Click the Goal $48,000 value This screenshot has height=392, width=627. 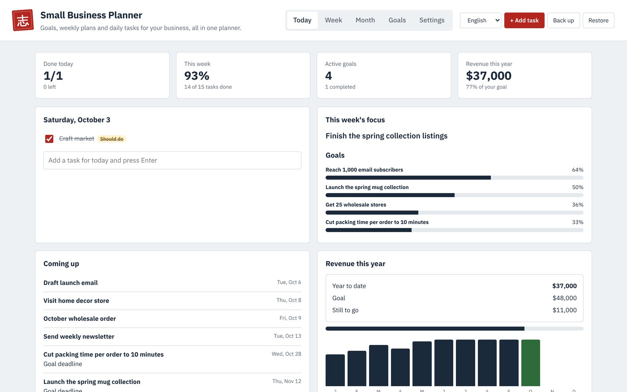coord(565,298)
